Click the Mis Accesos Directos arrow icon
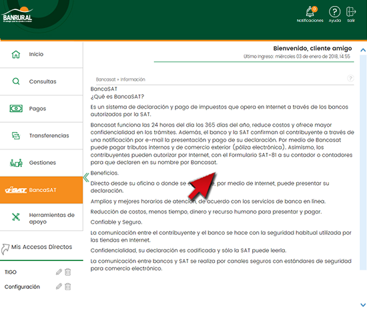The width and height of the screenshot is (367, 315). pos(5,249)
